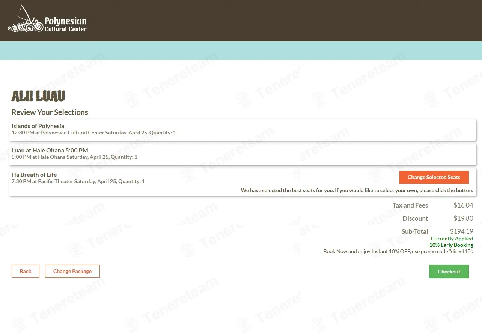This screenshot has height=333, width=482.
Task: Click the Tax and Fees label
Action: click(x=410, y=205)
